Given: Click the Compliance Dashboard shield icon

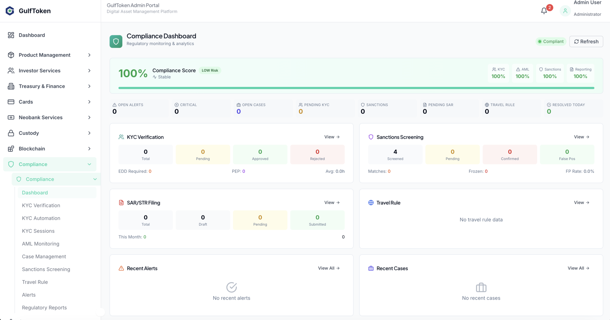Looking at the screenshot, I should (116, 41).
